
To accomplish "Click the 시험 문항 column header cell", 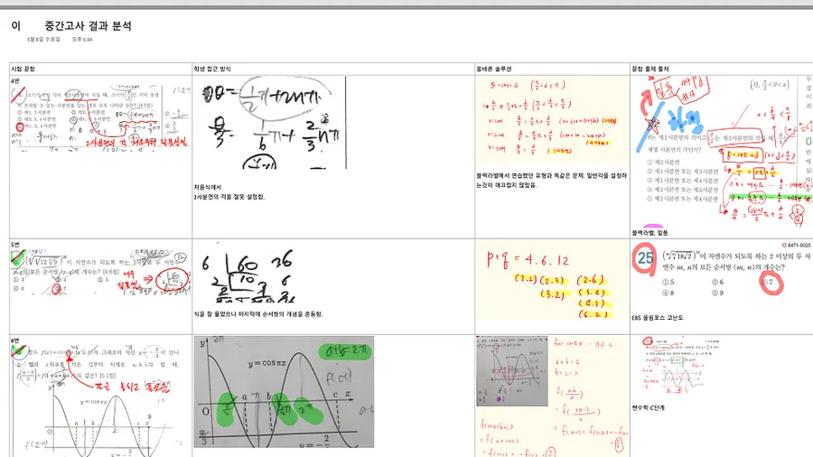I will pyautogui.click(x=100, y=69).
